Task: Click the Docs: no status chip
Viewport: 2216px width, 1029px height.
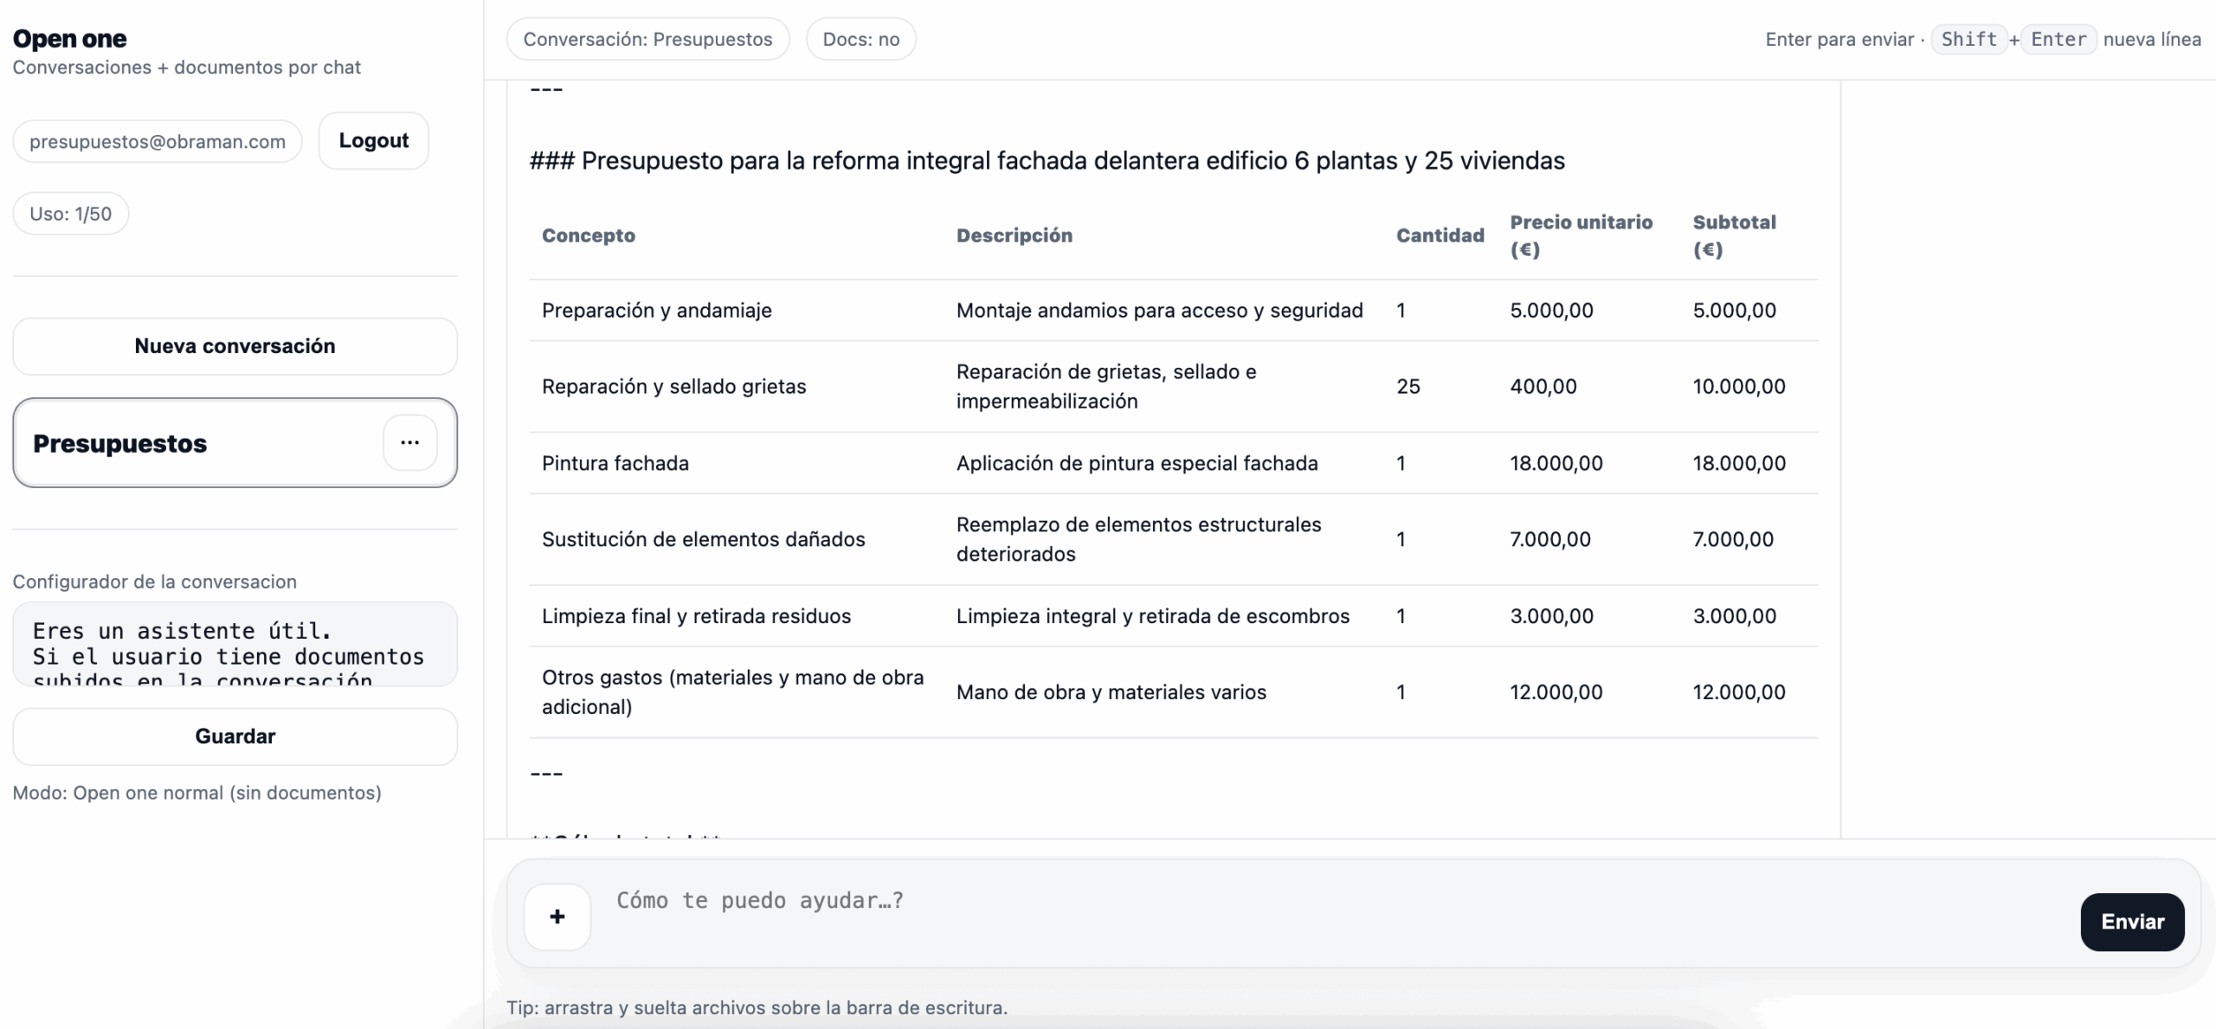Action: 860,39
